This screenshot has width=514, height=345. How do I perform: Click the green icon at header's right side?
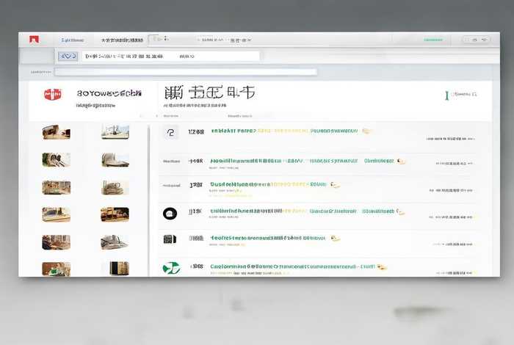point(446,95)
